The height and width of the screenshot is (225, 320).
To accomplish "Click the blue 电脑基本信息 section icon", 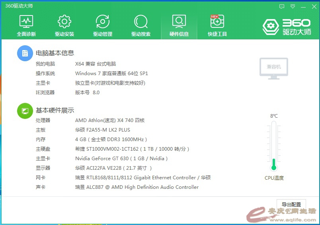I will (25, 53).
